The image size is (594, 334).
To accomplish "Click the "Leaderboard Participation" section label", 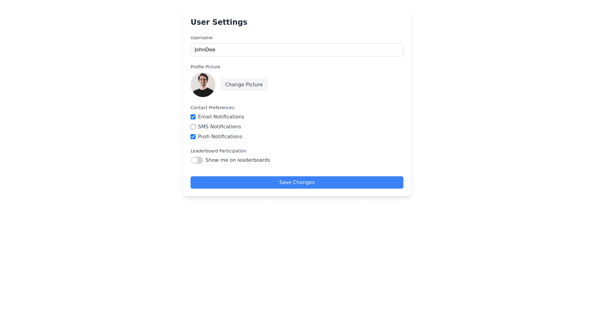I will click(x=218, y=151).
